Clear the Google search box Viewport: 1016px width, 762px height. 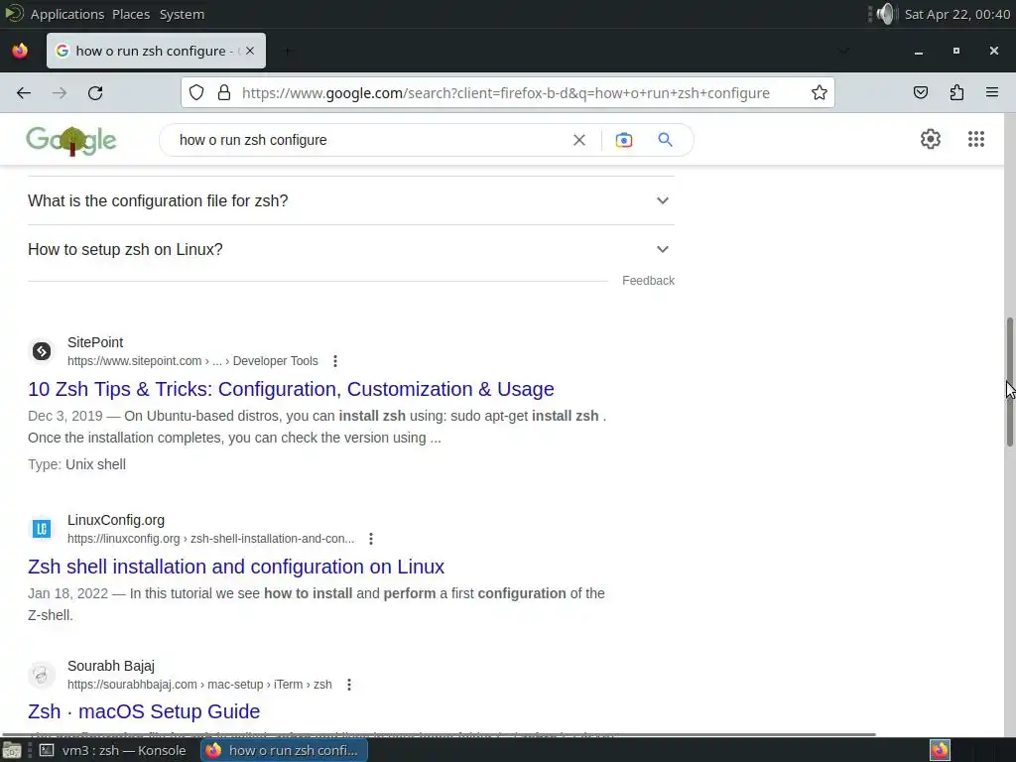[x=579, y=140]
